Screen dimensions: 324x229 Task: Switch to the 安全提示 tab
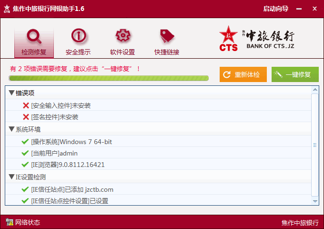click(x=78, y=42)
